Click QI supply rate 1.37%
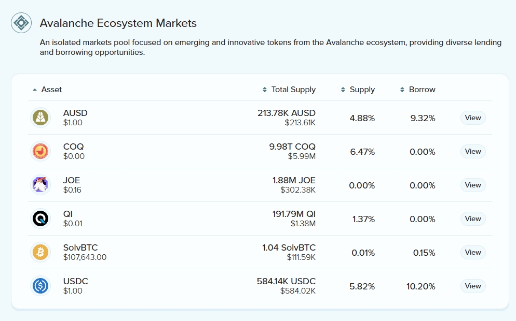 363,219
